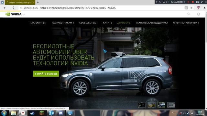Take a snapshot with the recorder camera icon
This screenshot has height=116, width=207.
[197, 2]
